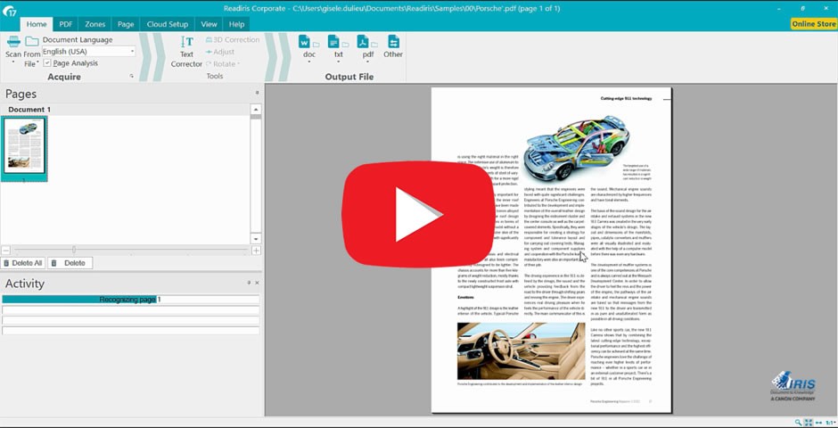Click the thumbnail size slider handle
This screenshot has height=428, width=838.
pyautogui.click(x=74, y=250)
